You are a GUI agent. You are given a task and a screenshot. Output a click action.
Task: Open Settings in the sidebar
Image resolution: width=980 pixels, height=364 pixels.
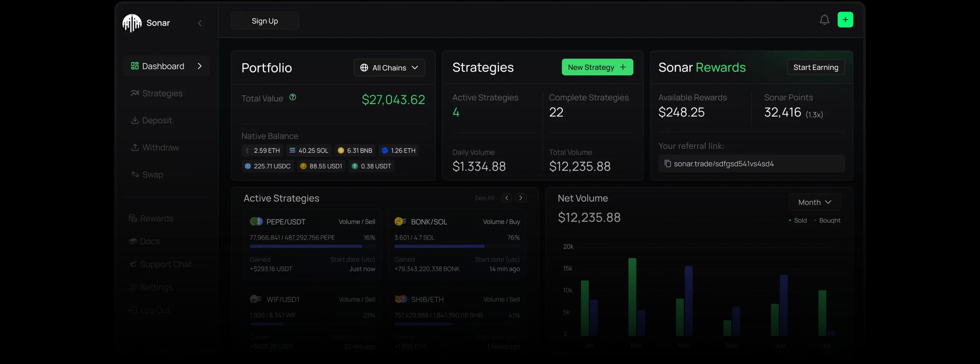[x=150, y=287]
